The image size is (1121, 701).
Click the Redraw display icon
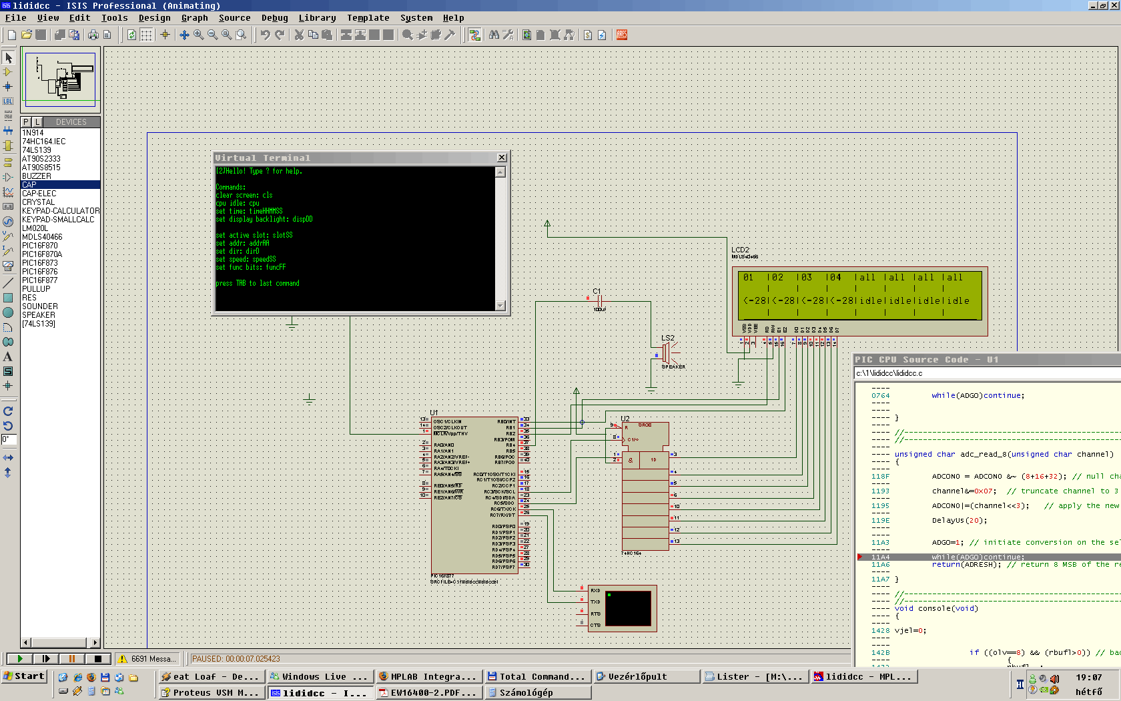(131, 35)
